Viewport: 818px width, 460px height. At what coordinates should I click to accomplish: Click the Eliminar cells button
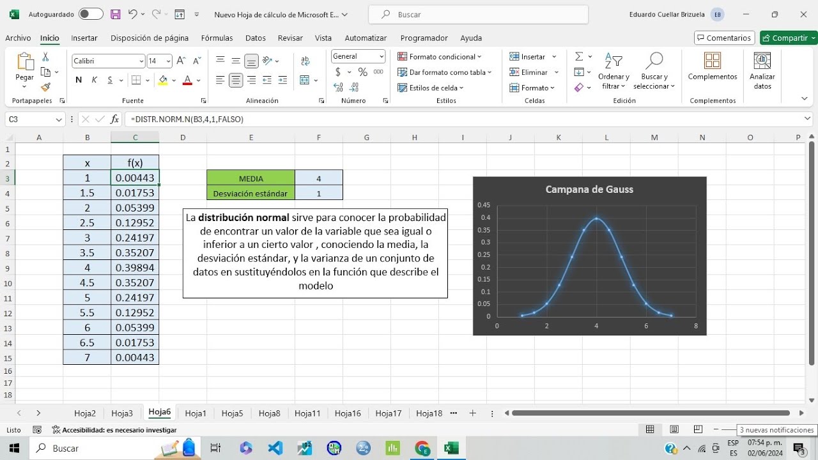tap(534, 72)
